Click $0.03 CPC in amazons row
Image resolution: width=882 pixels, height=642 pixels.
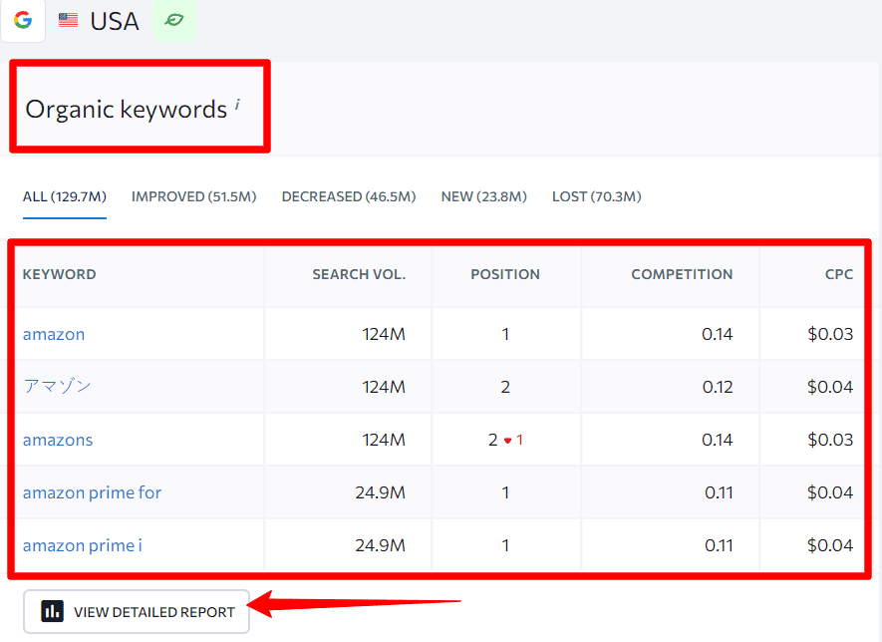coord(830,440)
